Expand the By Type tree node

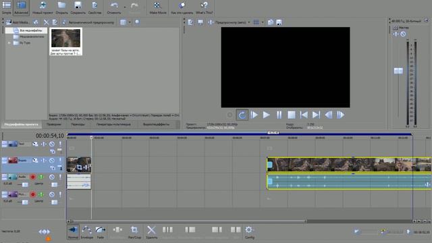(x=9, y=43)
